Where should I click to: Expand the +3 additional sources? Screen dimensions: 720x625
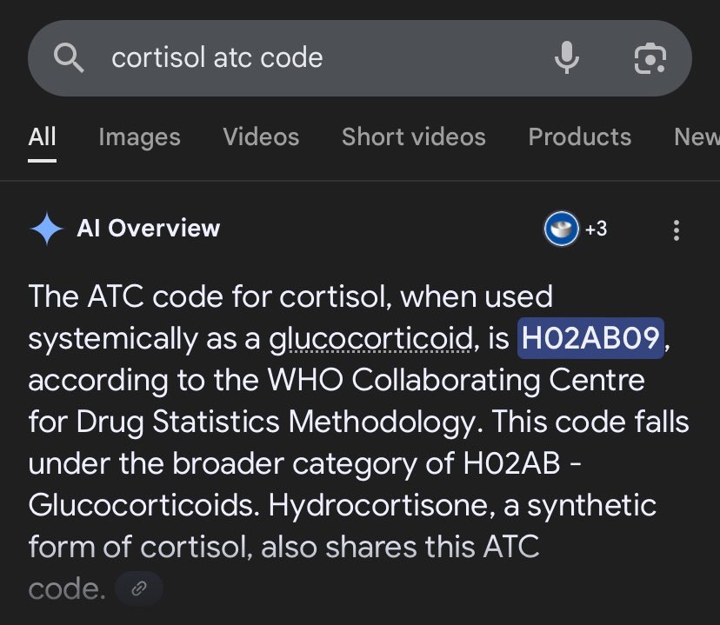tap(596, 229)
